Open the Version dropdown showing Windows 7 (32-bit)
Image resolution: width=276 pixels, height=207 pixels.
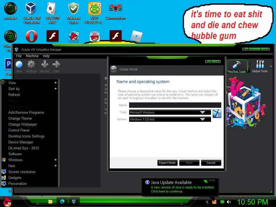click(x=170, y=119)
